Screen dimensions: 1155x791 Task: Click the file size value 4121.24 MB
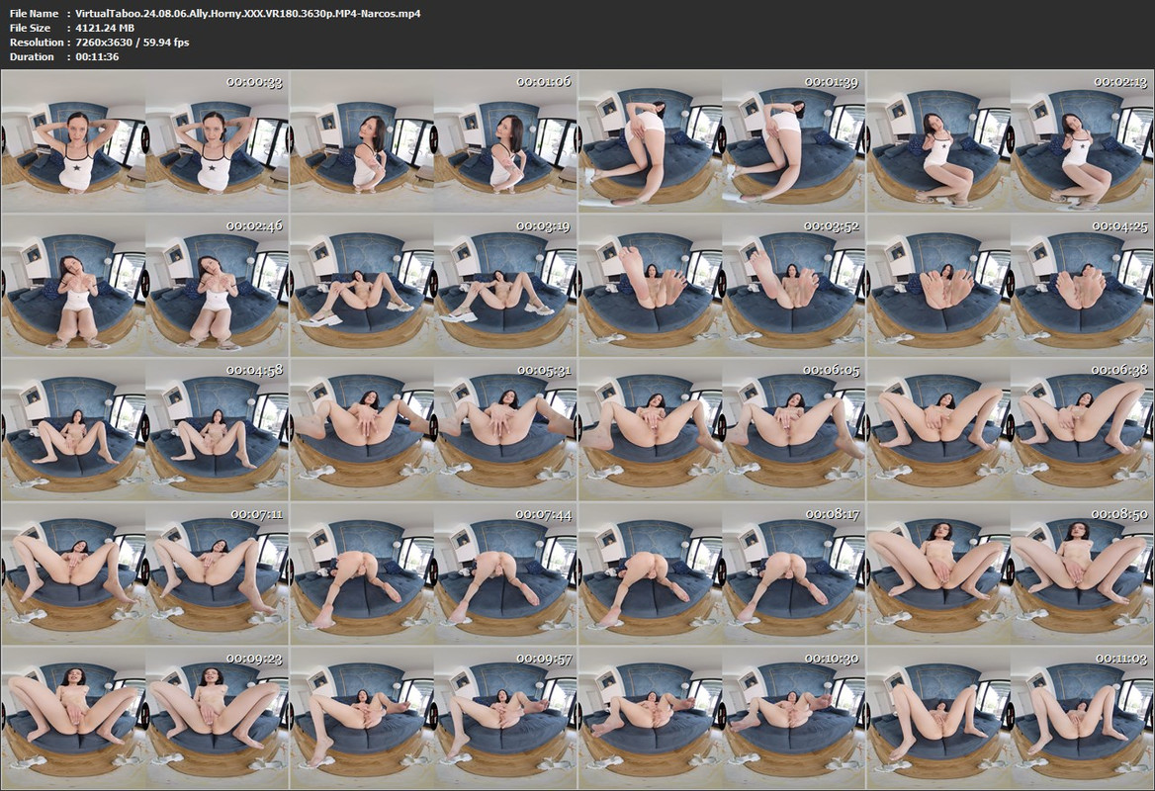click(x=105, y=28)
